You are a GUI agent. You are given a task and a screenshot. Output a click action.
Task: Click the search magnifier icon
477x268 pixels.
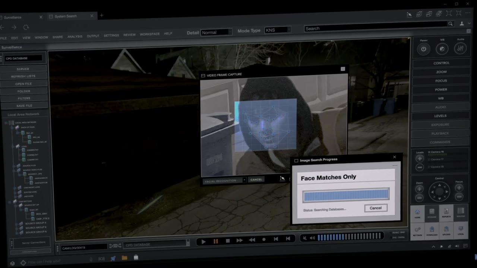pos(451,24)
